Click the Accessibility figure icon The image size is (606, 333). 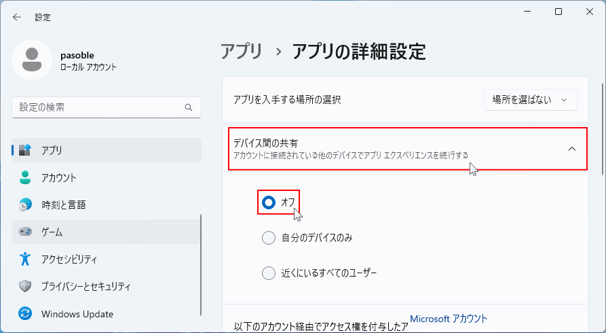point(26,259)
